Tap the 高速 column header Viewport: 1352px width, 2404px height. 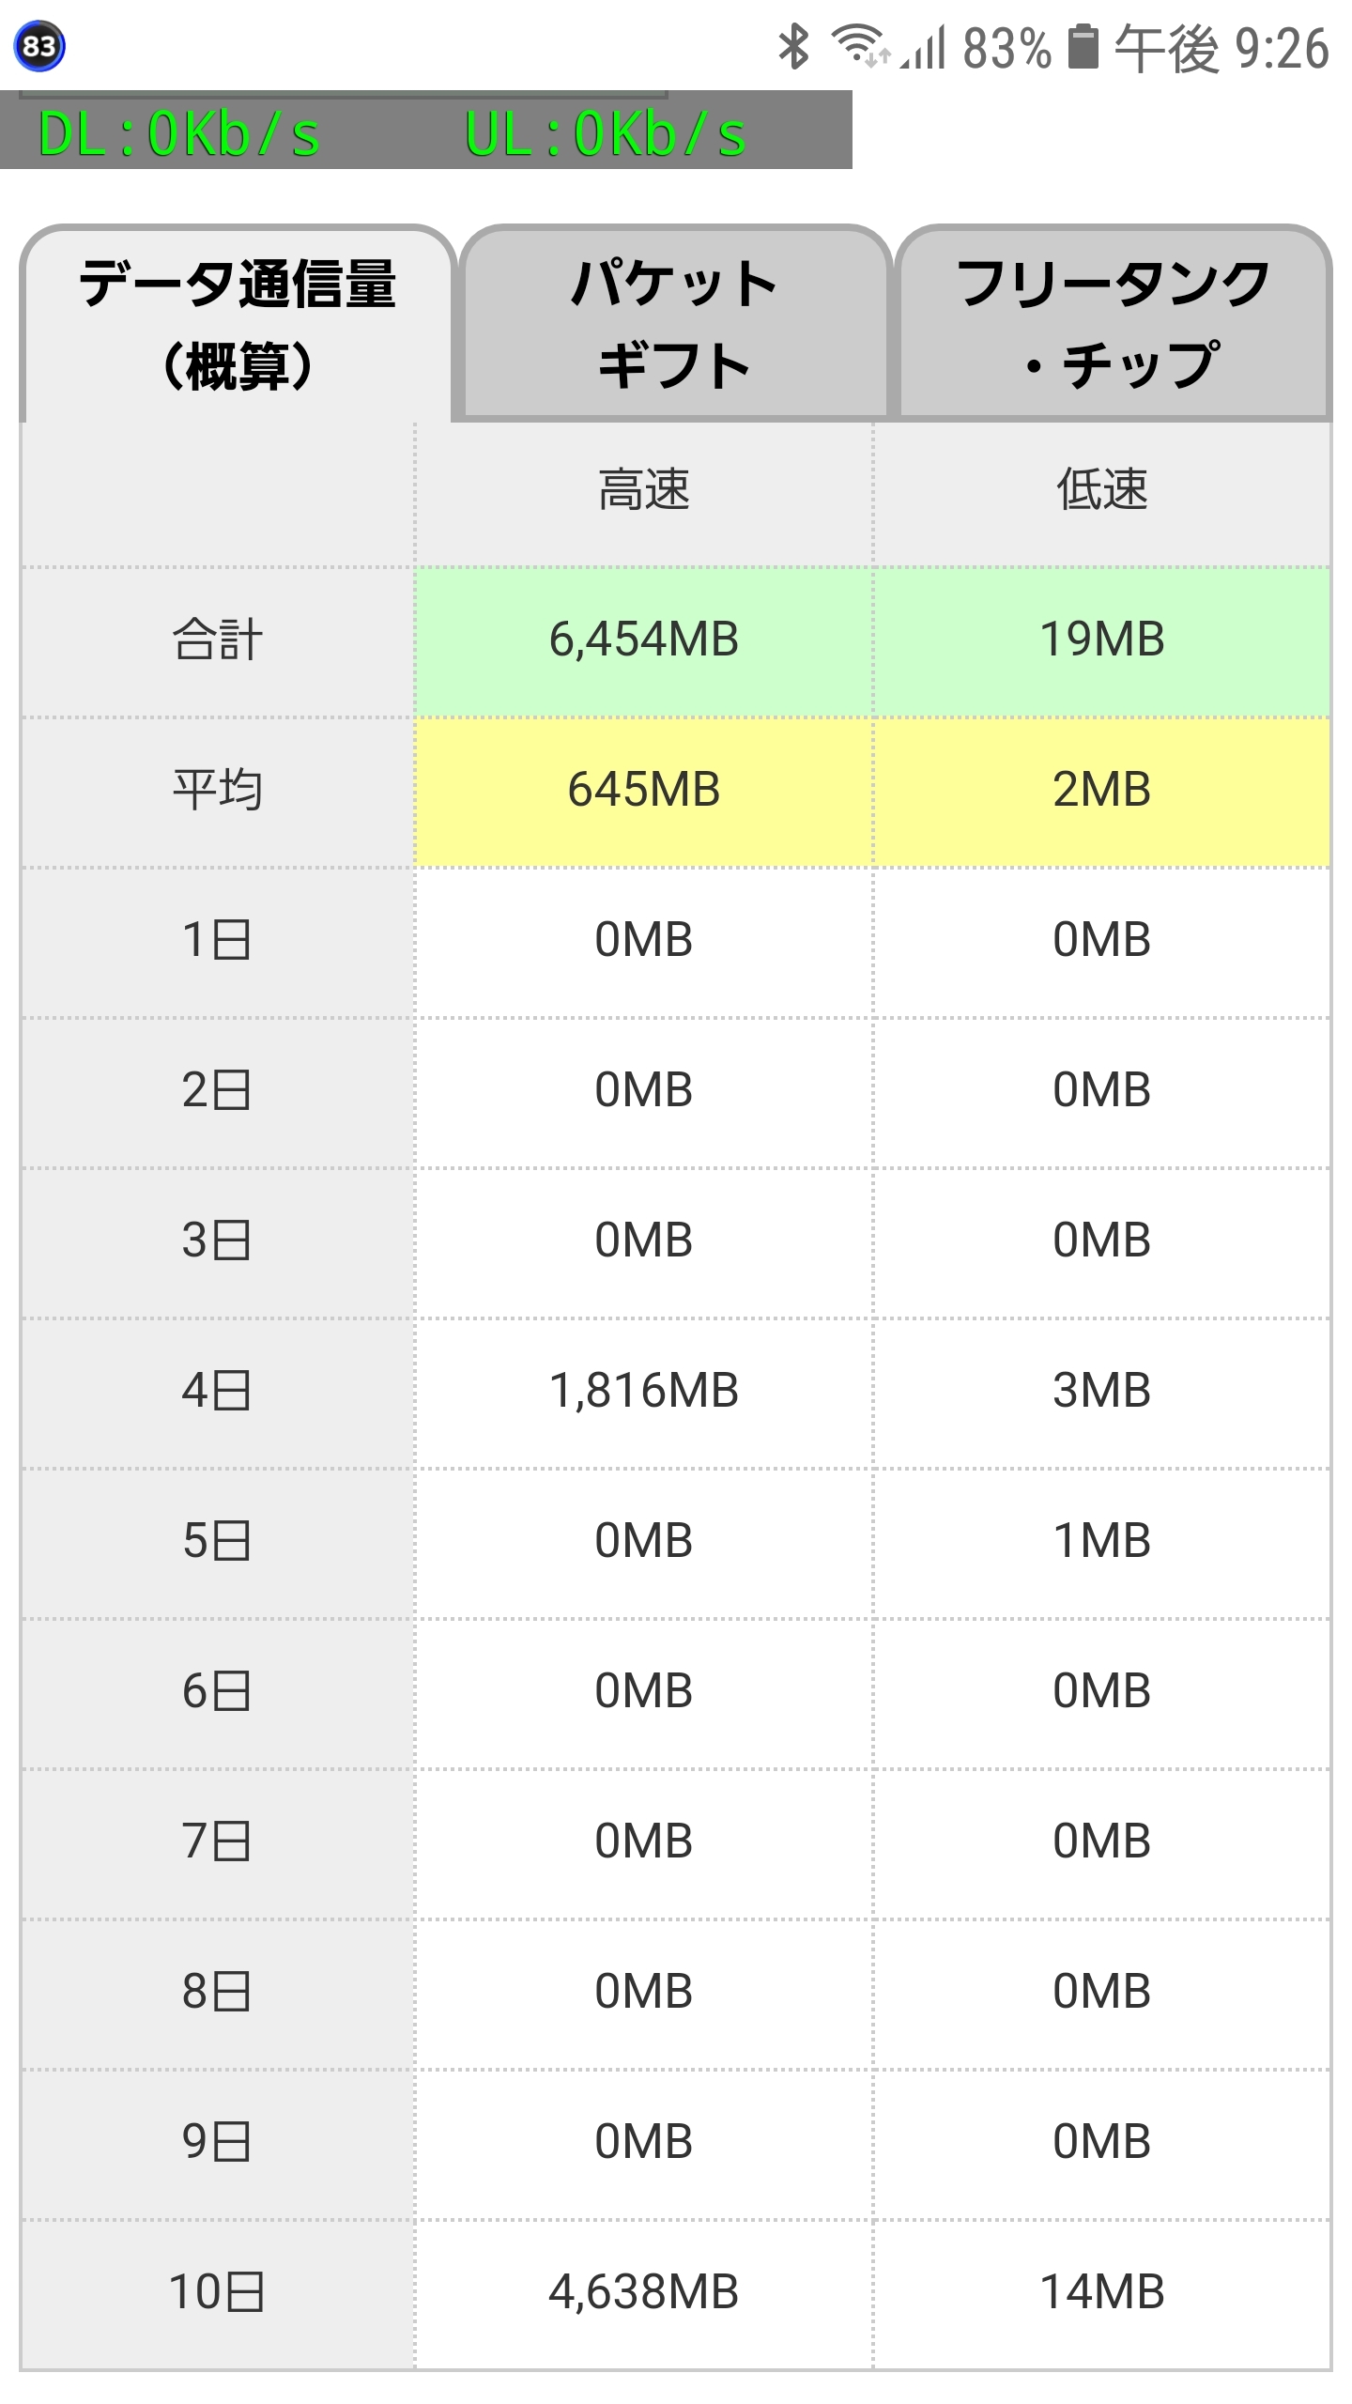(x=644, y=490)
